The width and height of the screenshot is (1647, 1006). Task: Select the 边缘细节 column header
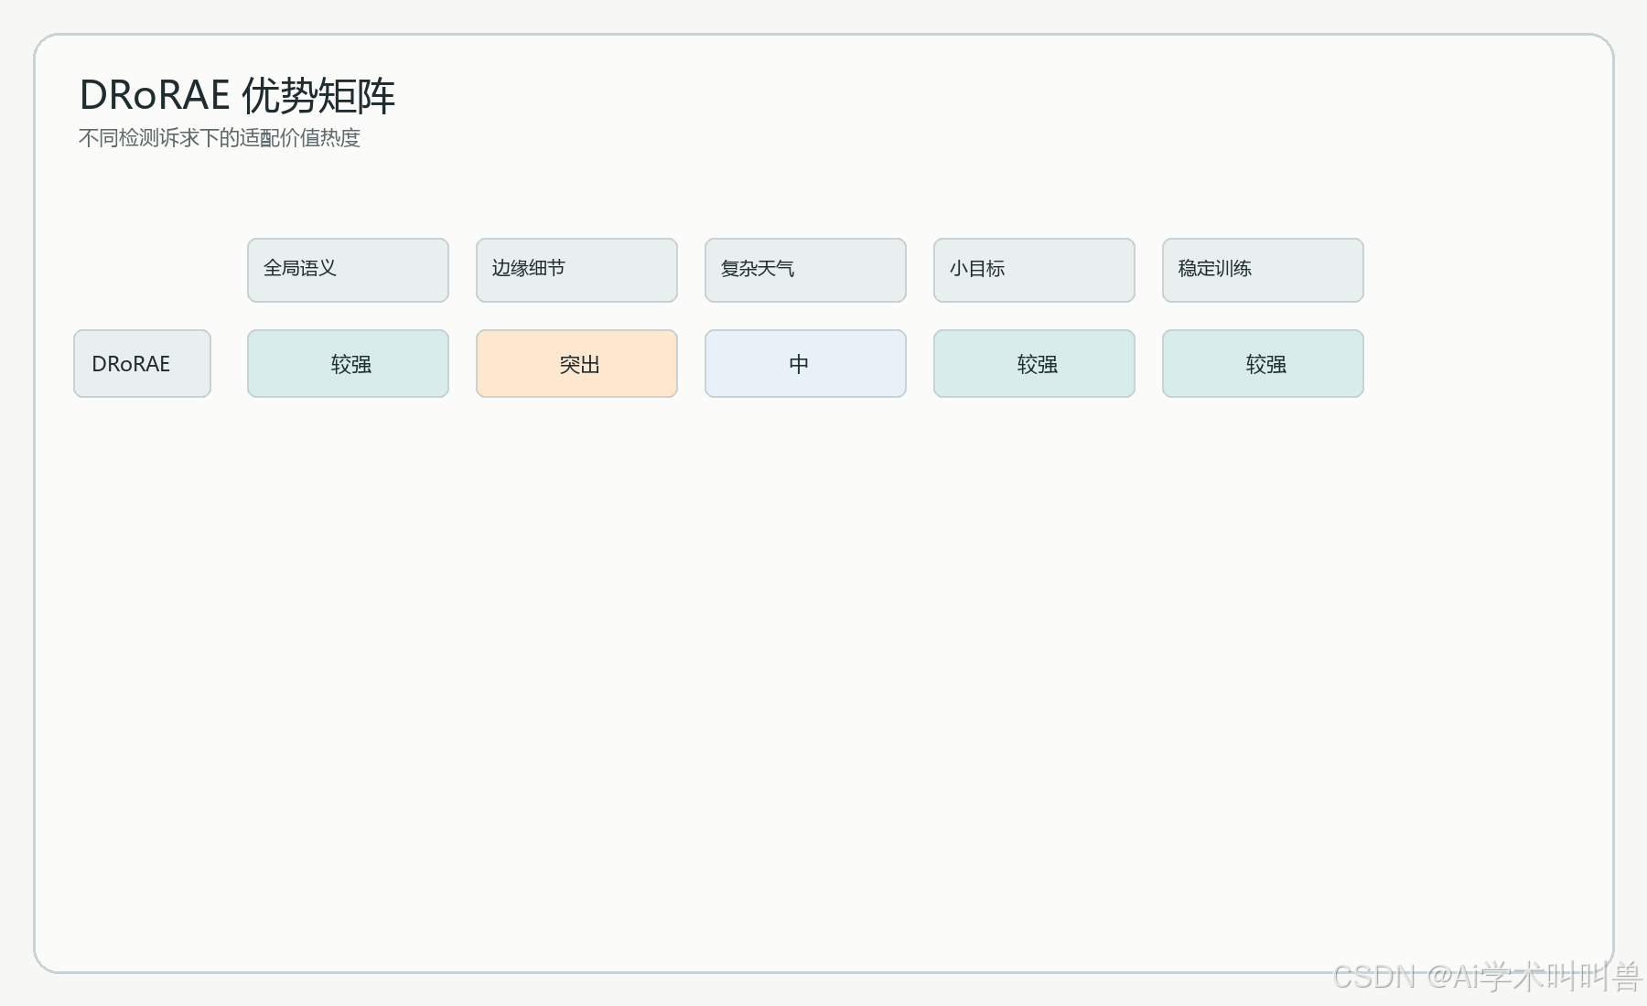pos(576,270)
